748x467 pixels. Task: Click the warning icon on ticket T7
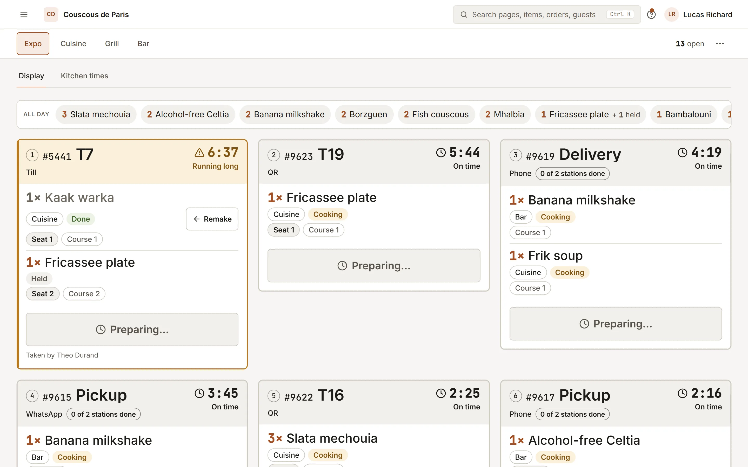click(x=199, y=153)
